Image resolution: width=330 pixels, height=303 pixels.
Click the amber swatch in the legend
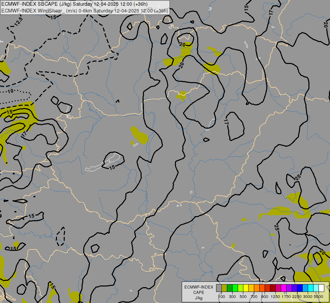(251, 288)
